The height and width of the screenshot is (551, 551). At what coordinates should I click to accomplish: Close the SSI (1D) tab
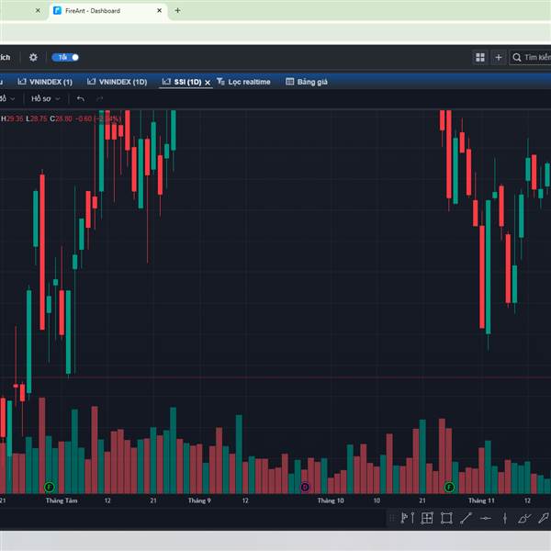[208, 83]
